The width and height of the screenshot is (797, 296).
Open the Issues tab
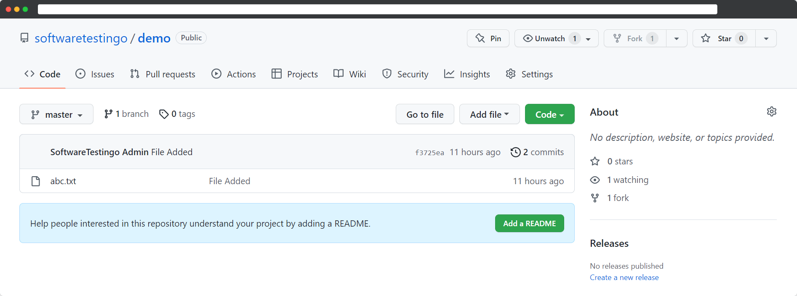[95, 74]
